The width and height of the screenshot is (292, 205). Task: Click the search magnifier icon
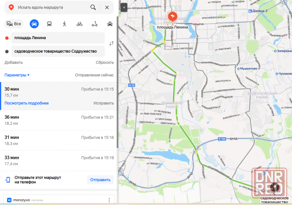(x=93, y=7)
